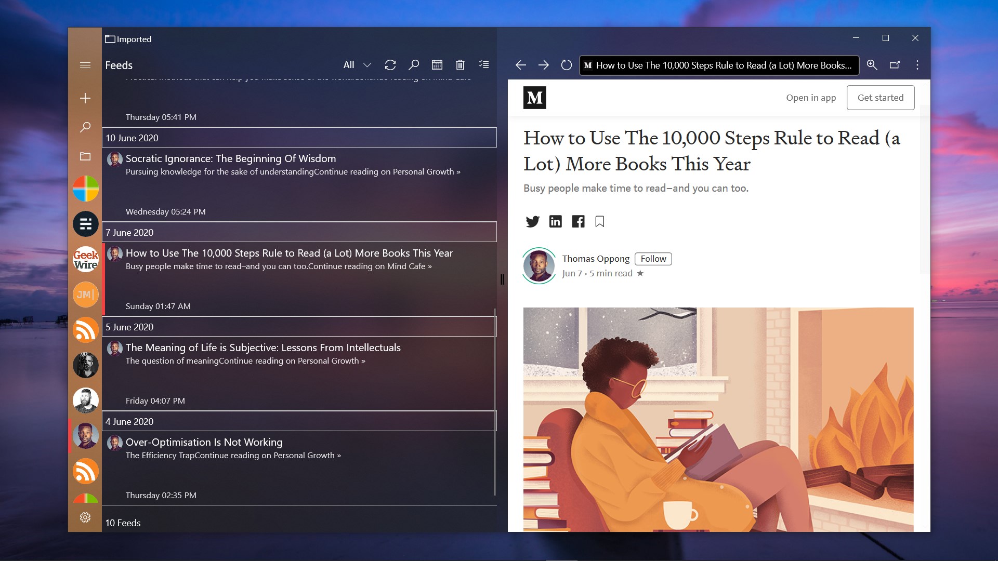
Task: Open the hamburger navigation menu
Action: coord(85,65)
